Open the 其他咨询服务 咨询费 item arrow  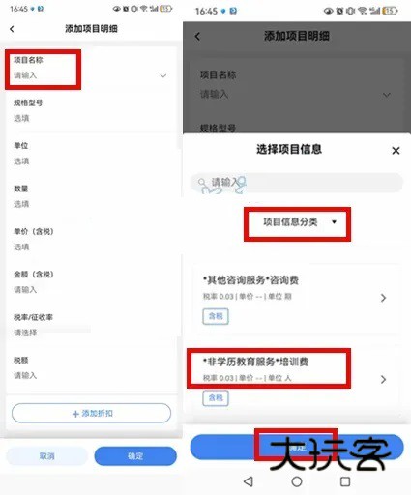[x=383, y=298]
